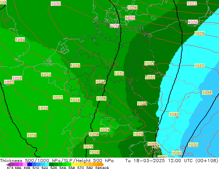This screenshot has height=169, width=219.
Task: Click the dark blue legend color swatch
Action: click(29, 164)
